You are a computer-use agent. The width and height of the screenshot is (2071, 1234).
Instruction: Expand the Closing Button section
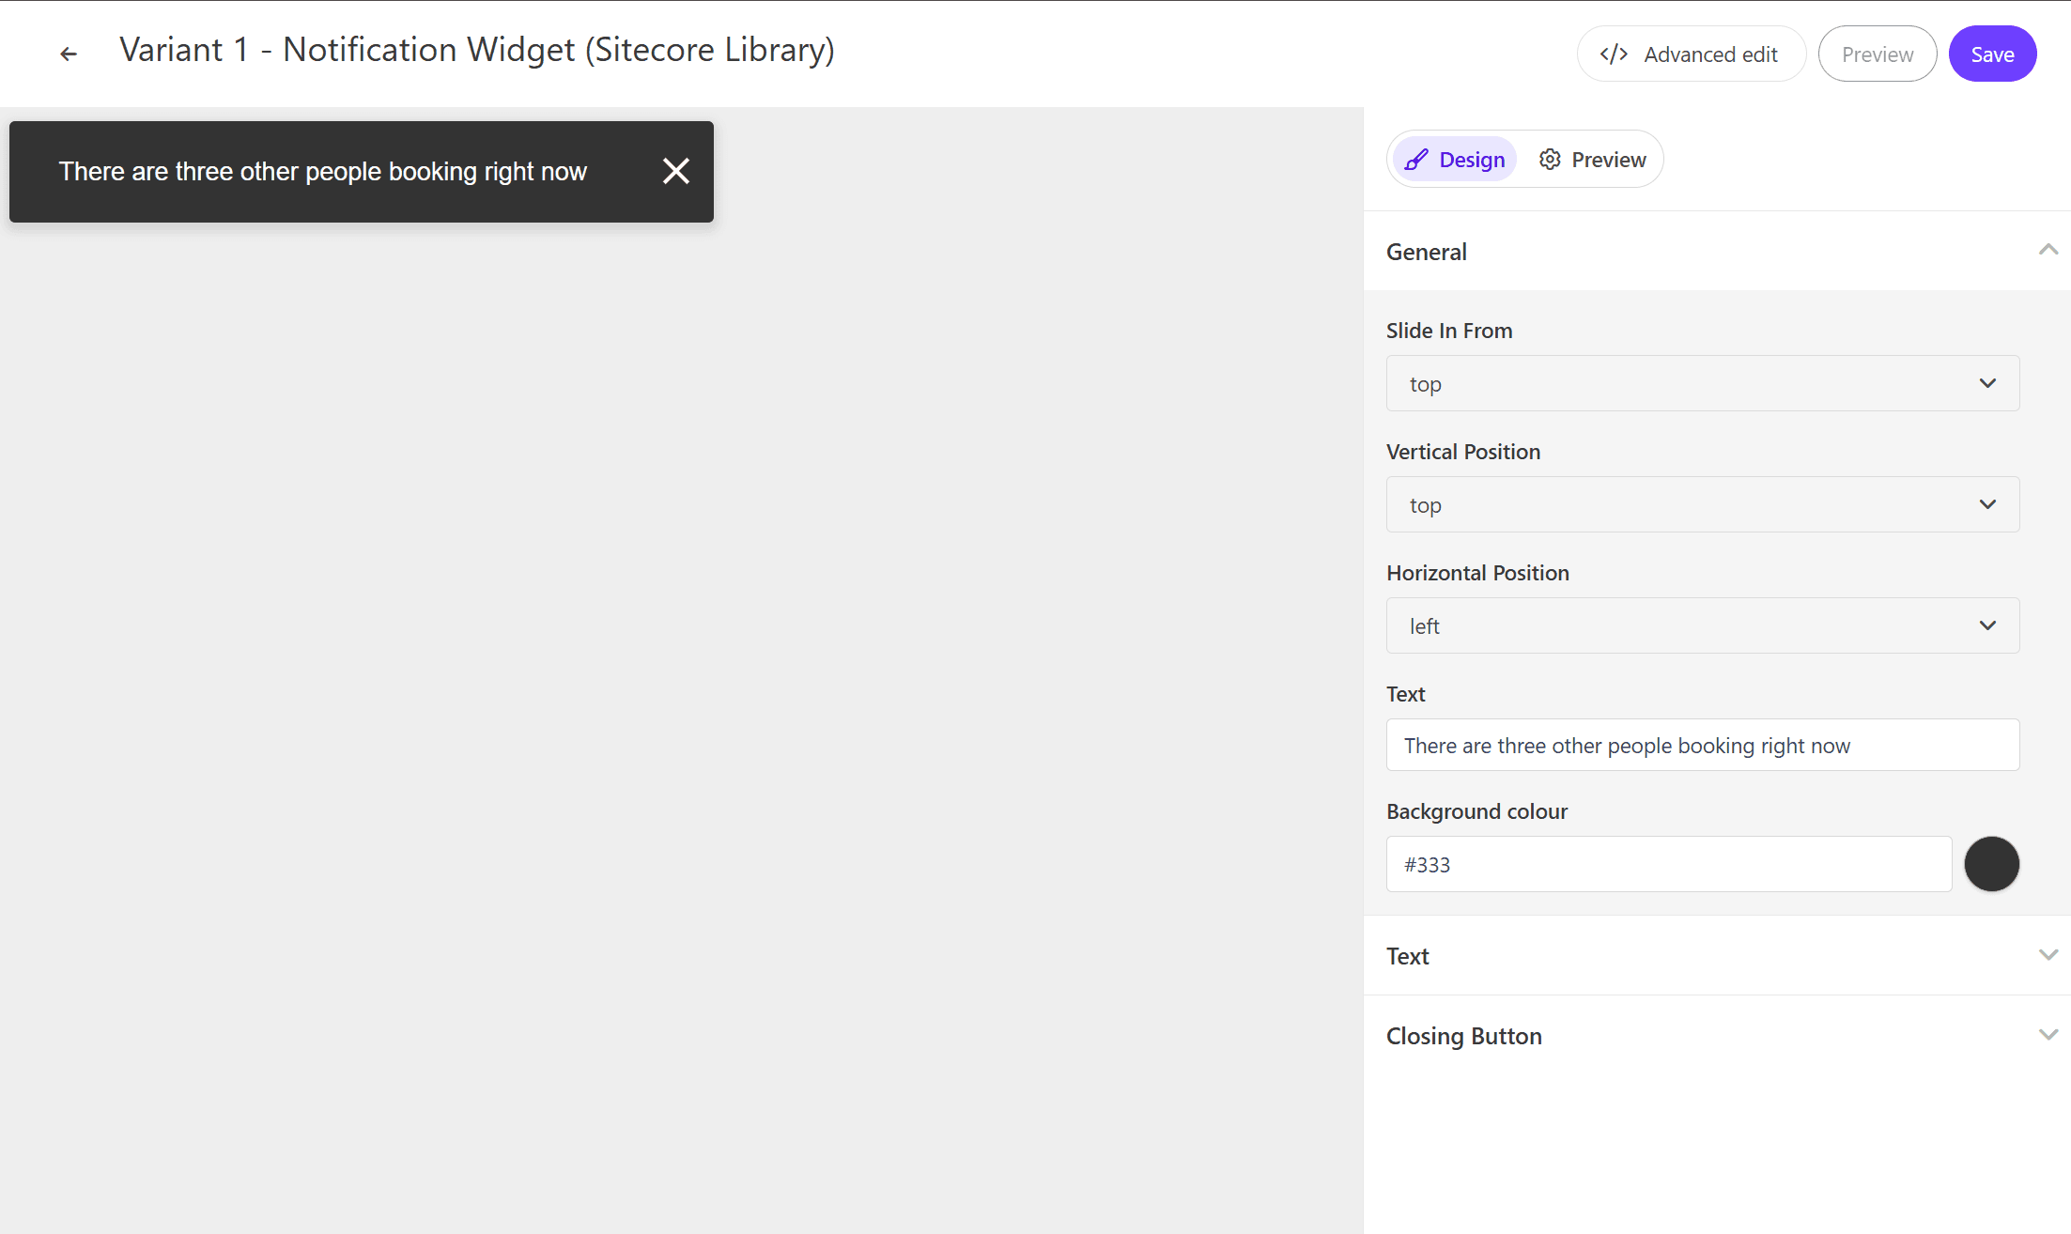click(x=2048, y=1035)
